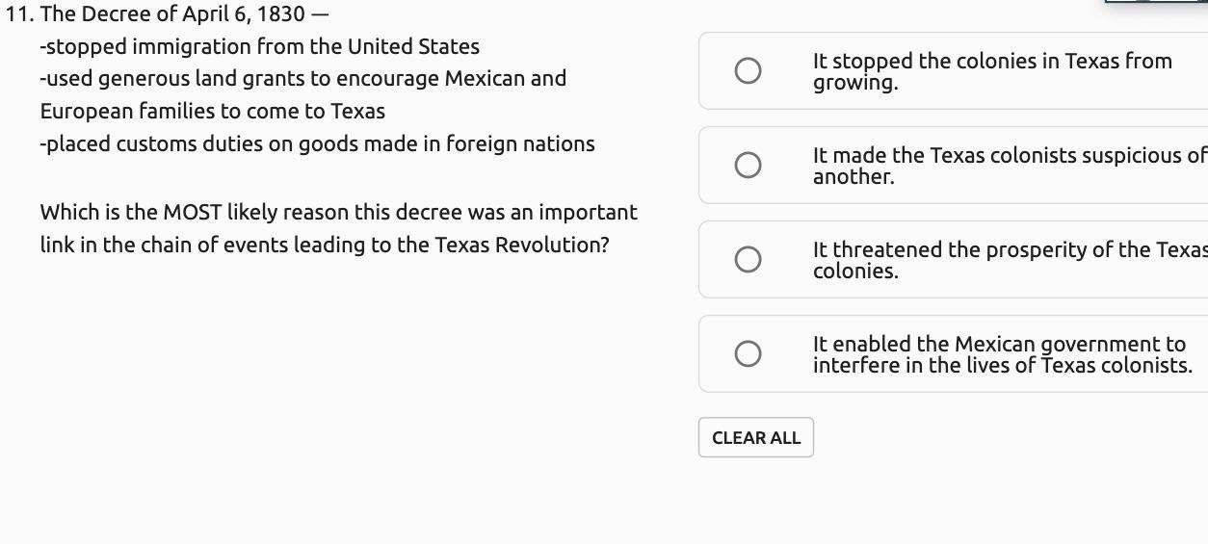Select radio for "stopped the colonies in Texas from growing"
Viewport: 1208px width, 544px height.
(x=748, y=70)
